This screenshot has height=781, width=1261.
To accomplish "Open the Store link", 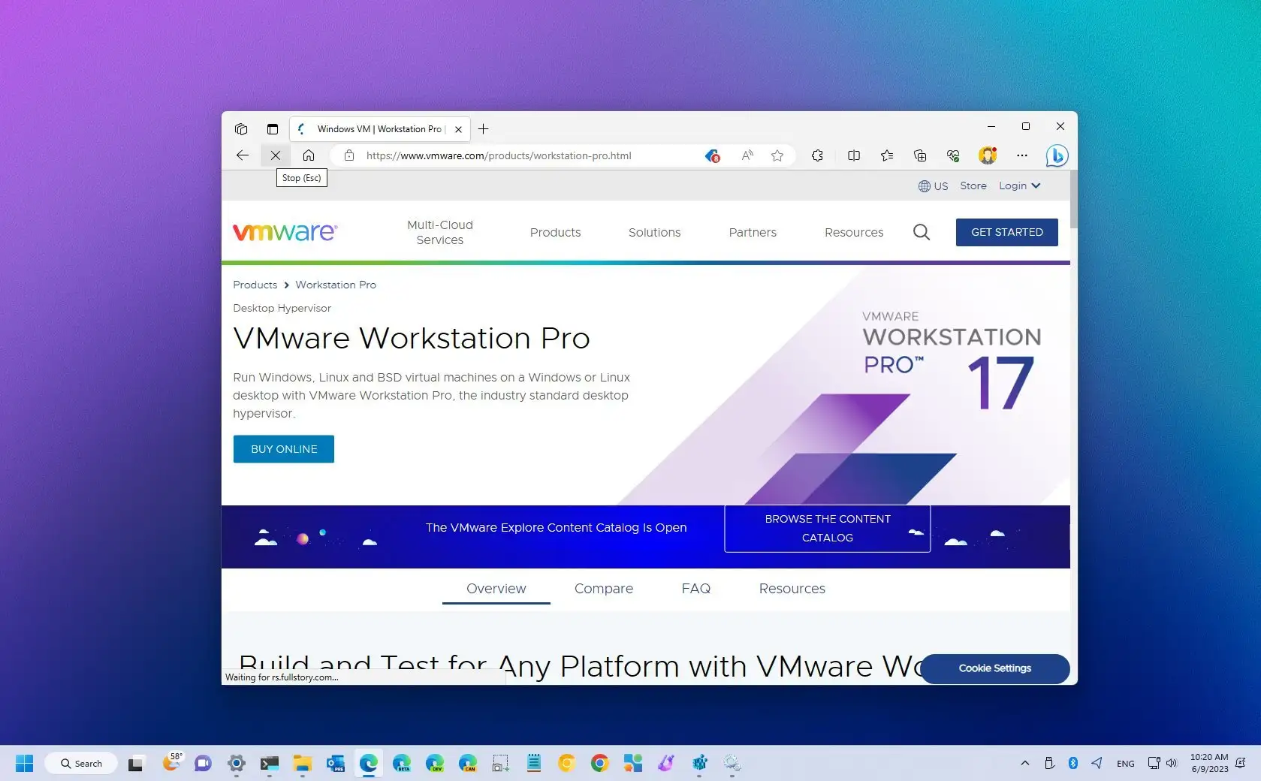I will click(973, 186).
